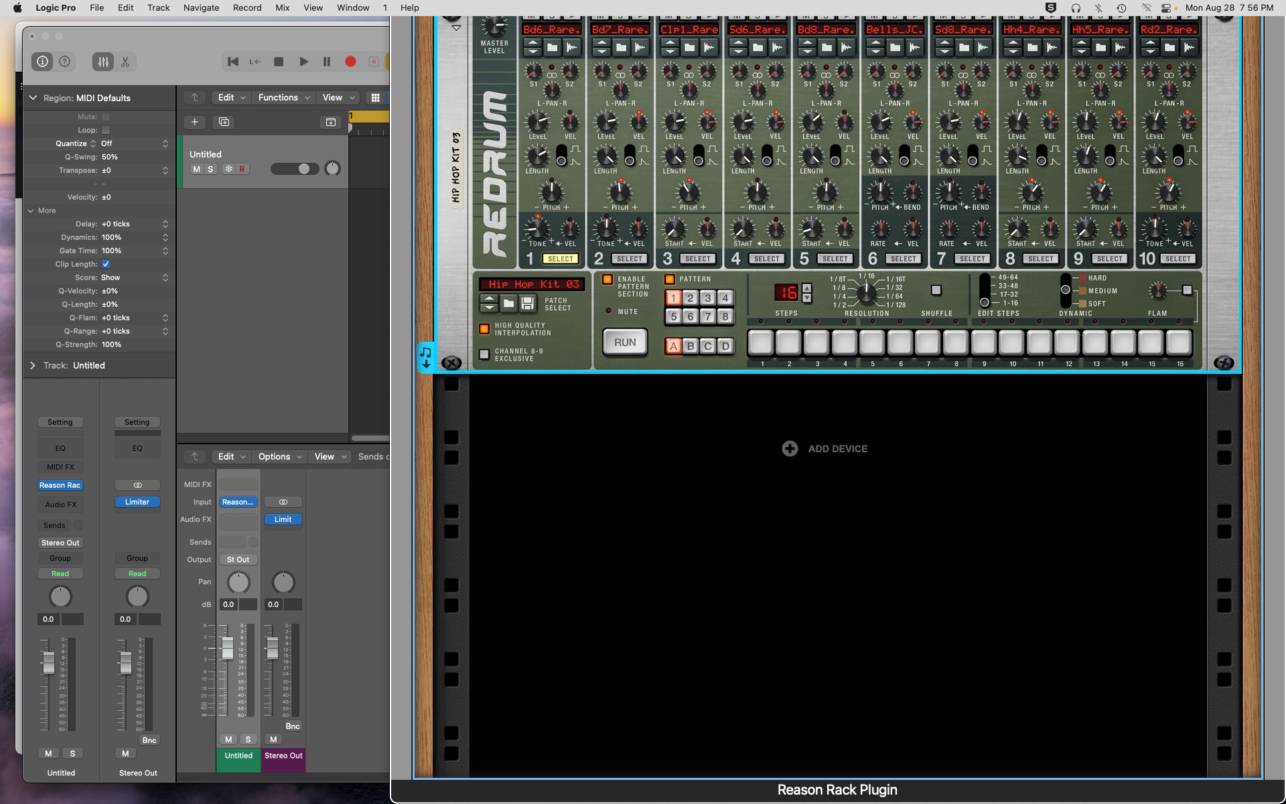Freeze the Untitled track with snowflake button

228,169
